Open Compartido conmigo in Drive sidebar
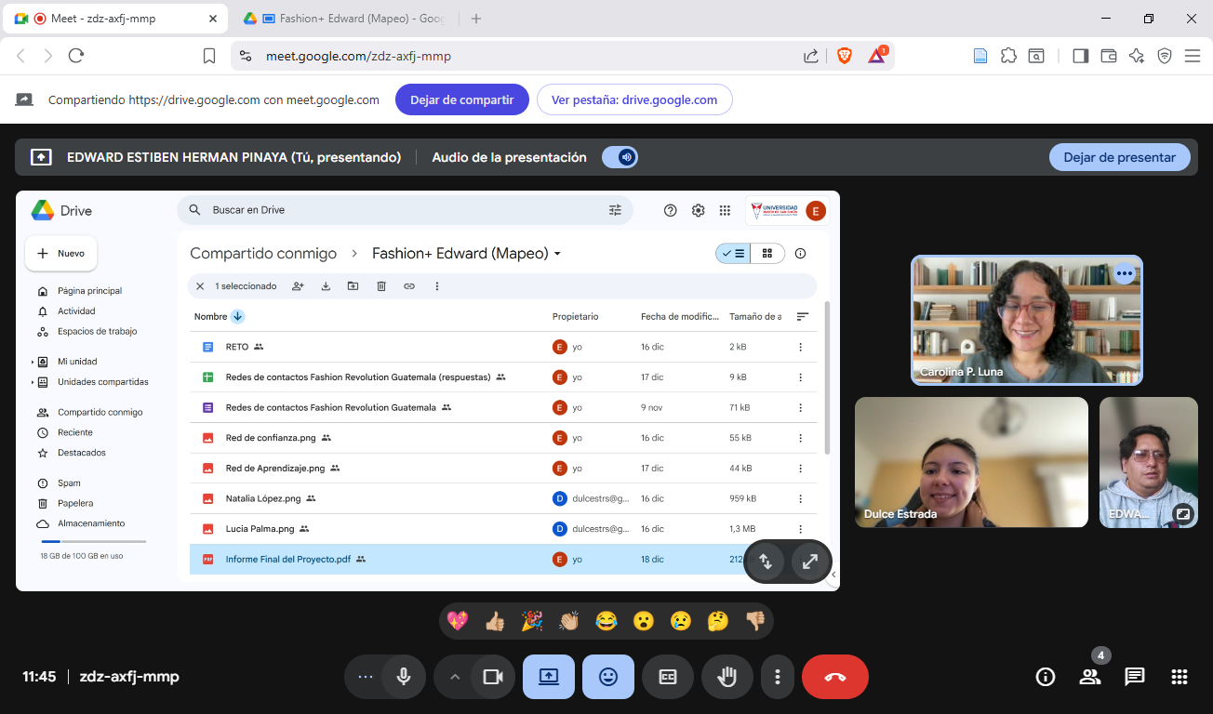Image resolution: width=1213 pixels, height=714 pixels. (100, 412)
